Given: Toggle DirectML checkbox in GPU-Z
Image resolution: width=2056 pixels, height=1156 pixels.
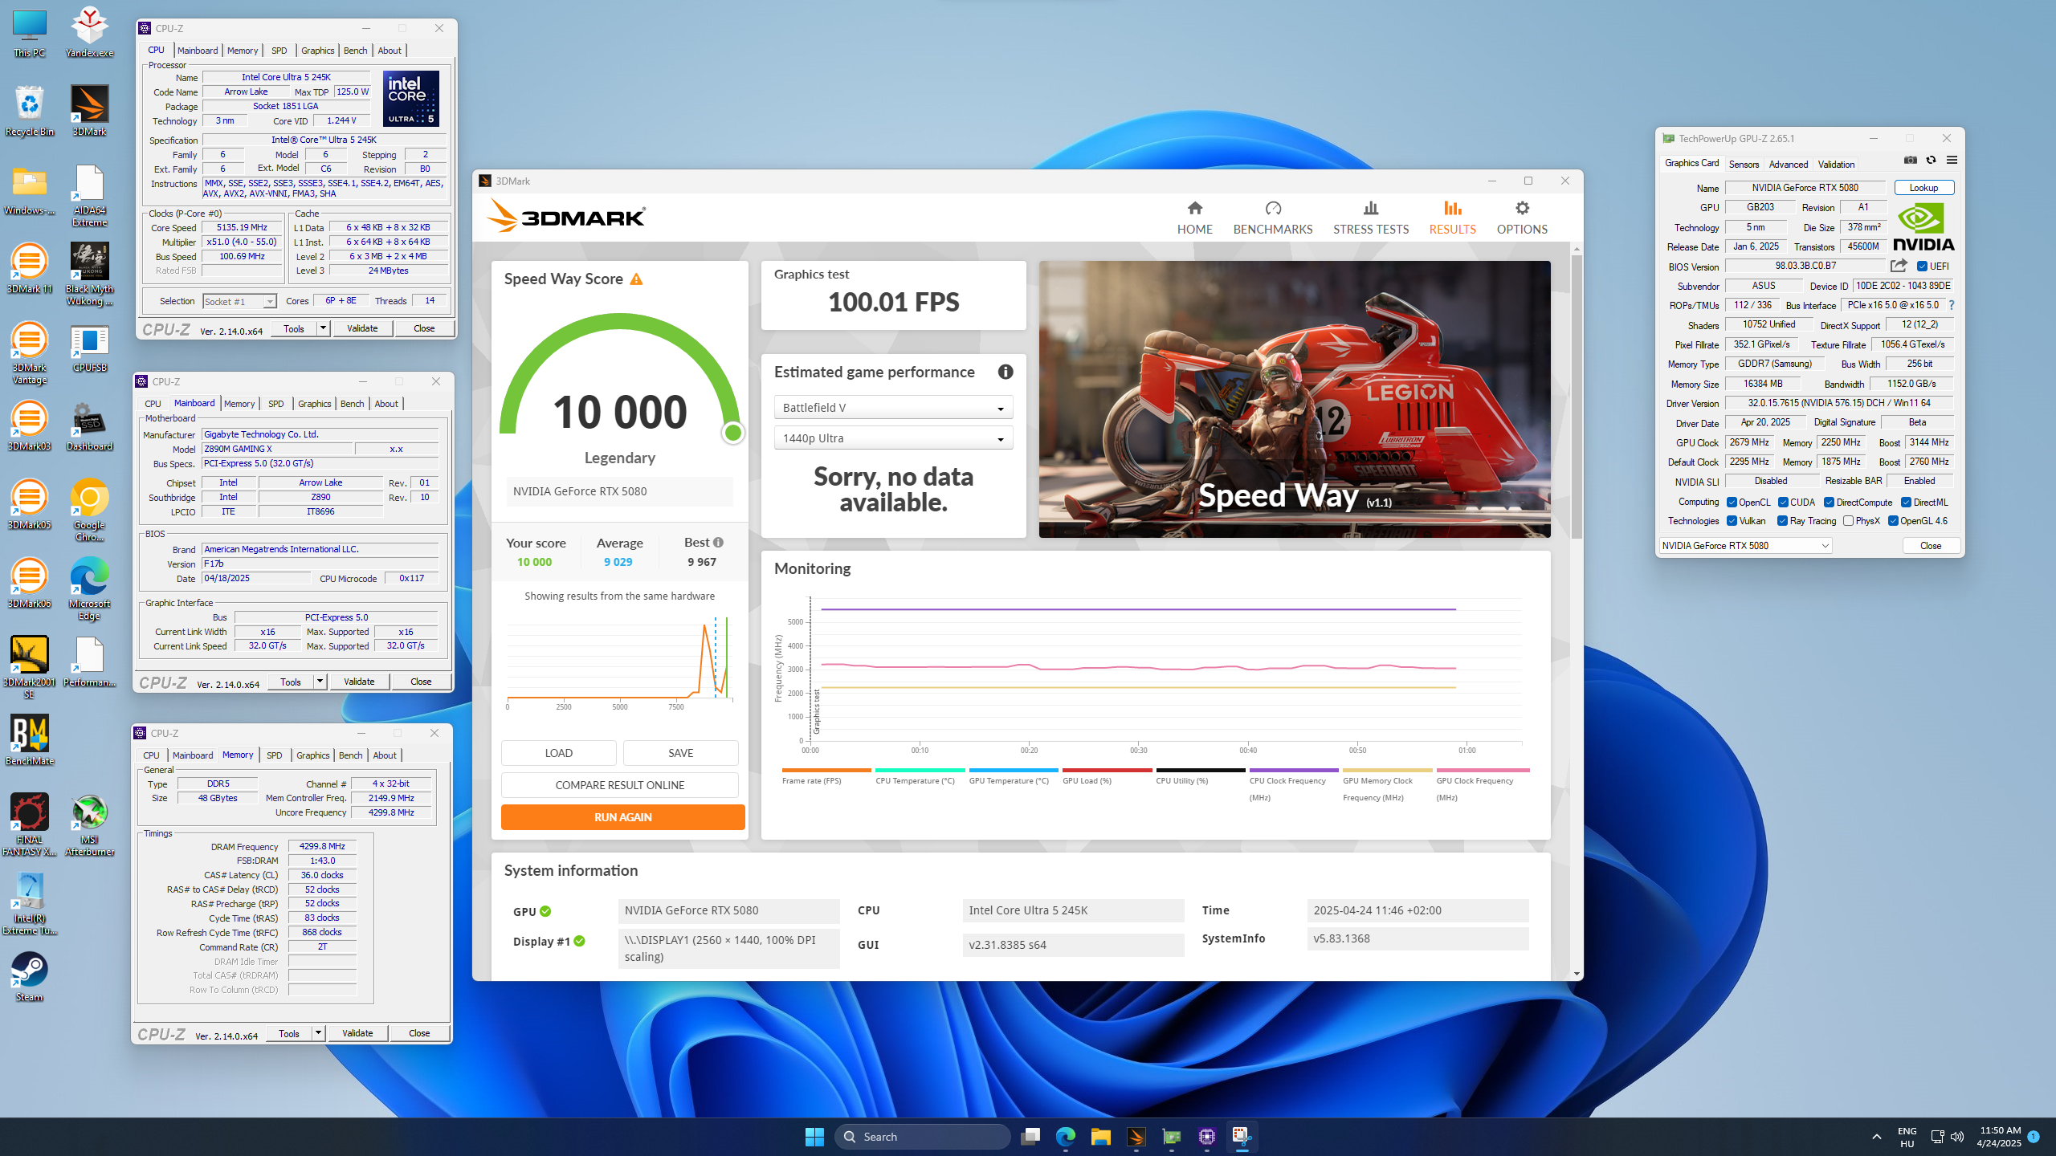Looking at the screenshot, I should tap(1906, 503).
